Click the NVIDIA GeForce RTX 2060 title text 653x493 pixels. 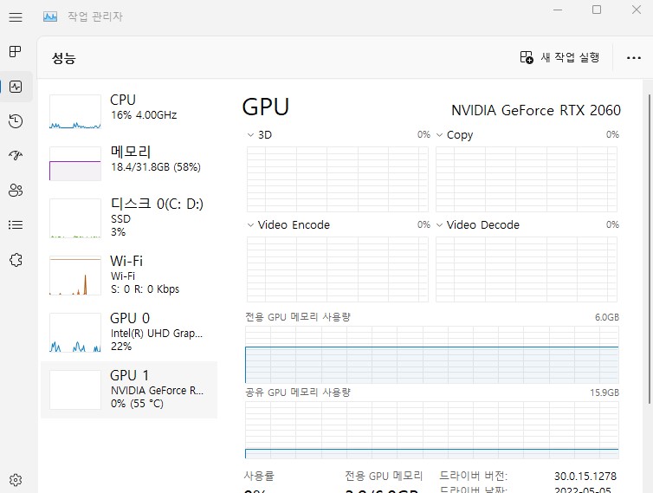pos(536,110)
